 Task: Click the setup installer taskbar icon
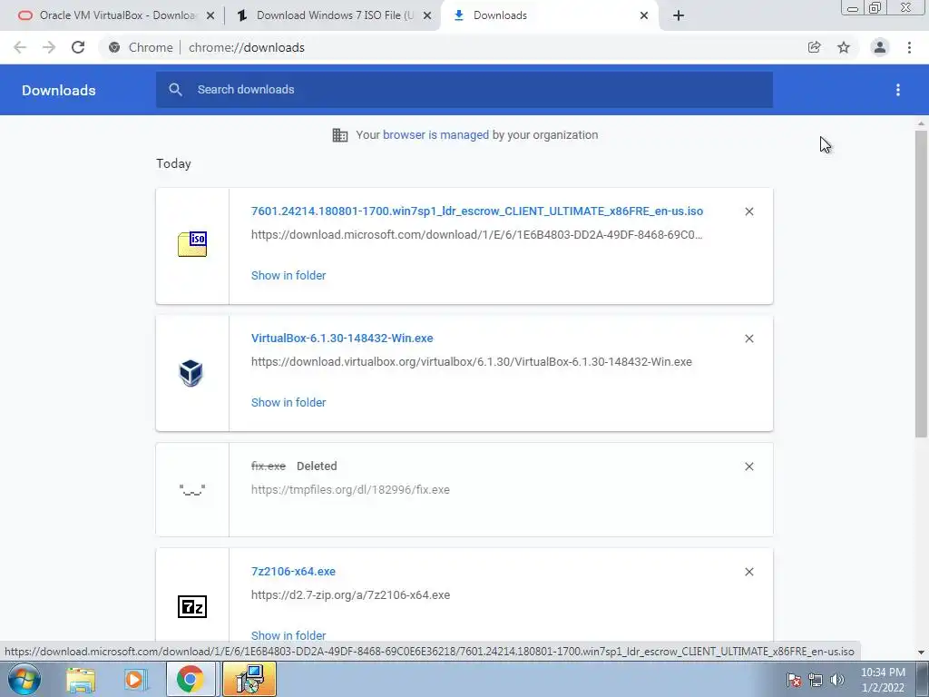(x=249, y=679)
